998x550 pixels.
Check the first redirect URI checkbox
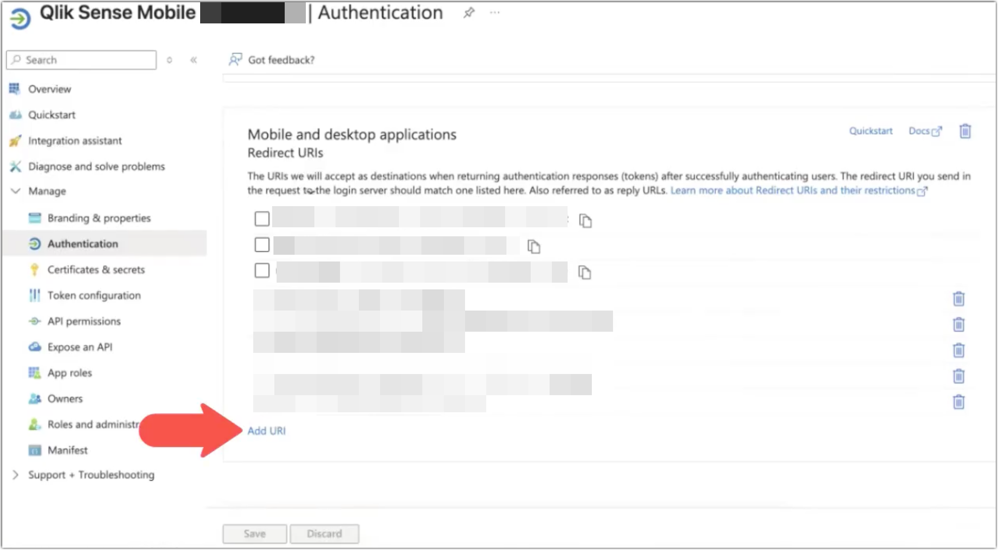click(261, 219)
